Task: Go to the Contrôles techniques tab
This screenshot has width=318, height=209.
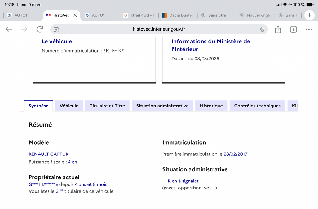Action: 257,106
